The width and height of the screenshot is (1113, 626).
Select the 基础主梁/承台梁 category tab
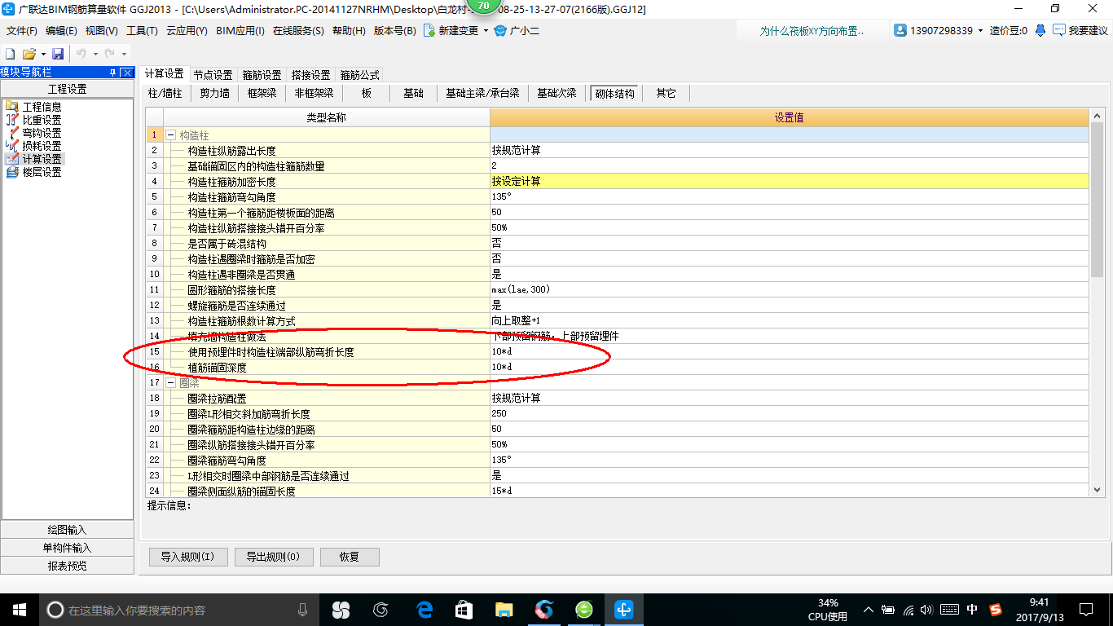coord(482,94)
